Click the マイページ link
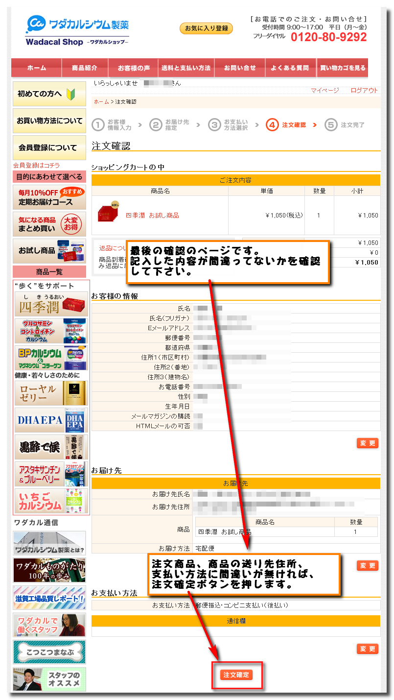 pyautogui.click(x=325, y=91)
